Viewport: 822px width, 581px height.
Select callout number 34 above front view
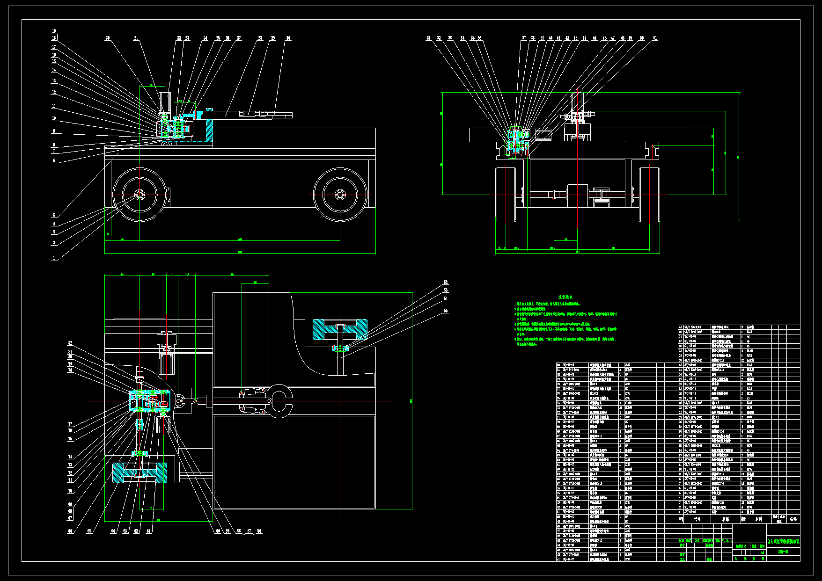point(462,38)
